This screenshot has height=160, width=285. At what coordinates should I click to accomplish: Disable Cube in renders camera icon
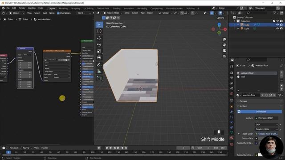point(281,25)
